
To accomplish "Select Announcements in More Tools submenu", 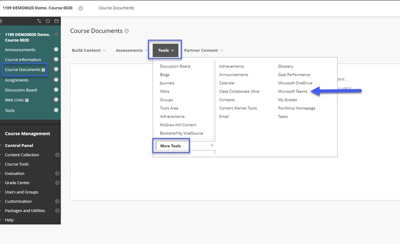I will 233,75.
